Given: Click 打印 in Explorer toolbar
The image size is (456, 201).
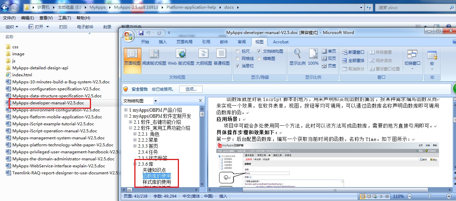Looking at the screenshot, I should (63, 27).
